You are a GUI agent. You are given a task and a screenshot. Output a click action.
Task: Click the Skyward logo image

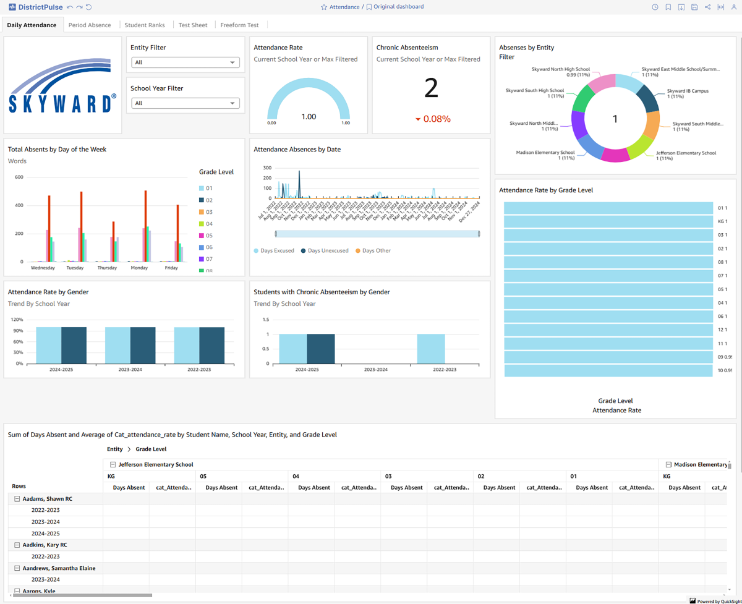62,85
